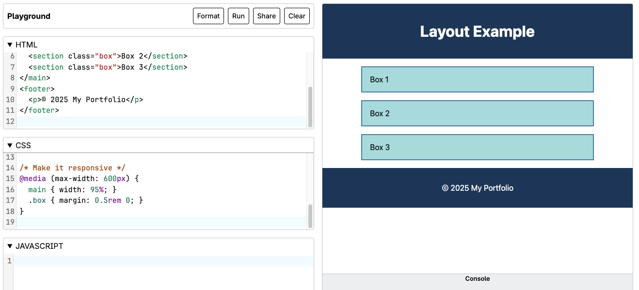
Task: Click Box 1 in the preview
Action: click(x=478, y=79)
